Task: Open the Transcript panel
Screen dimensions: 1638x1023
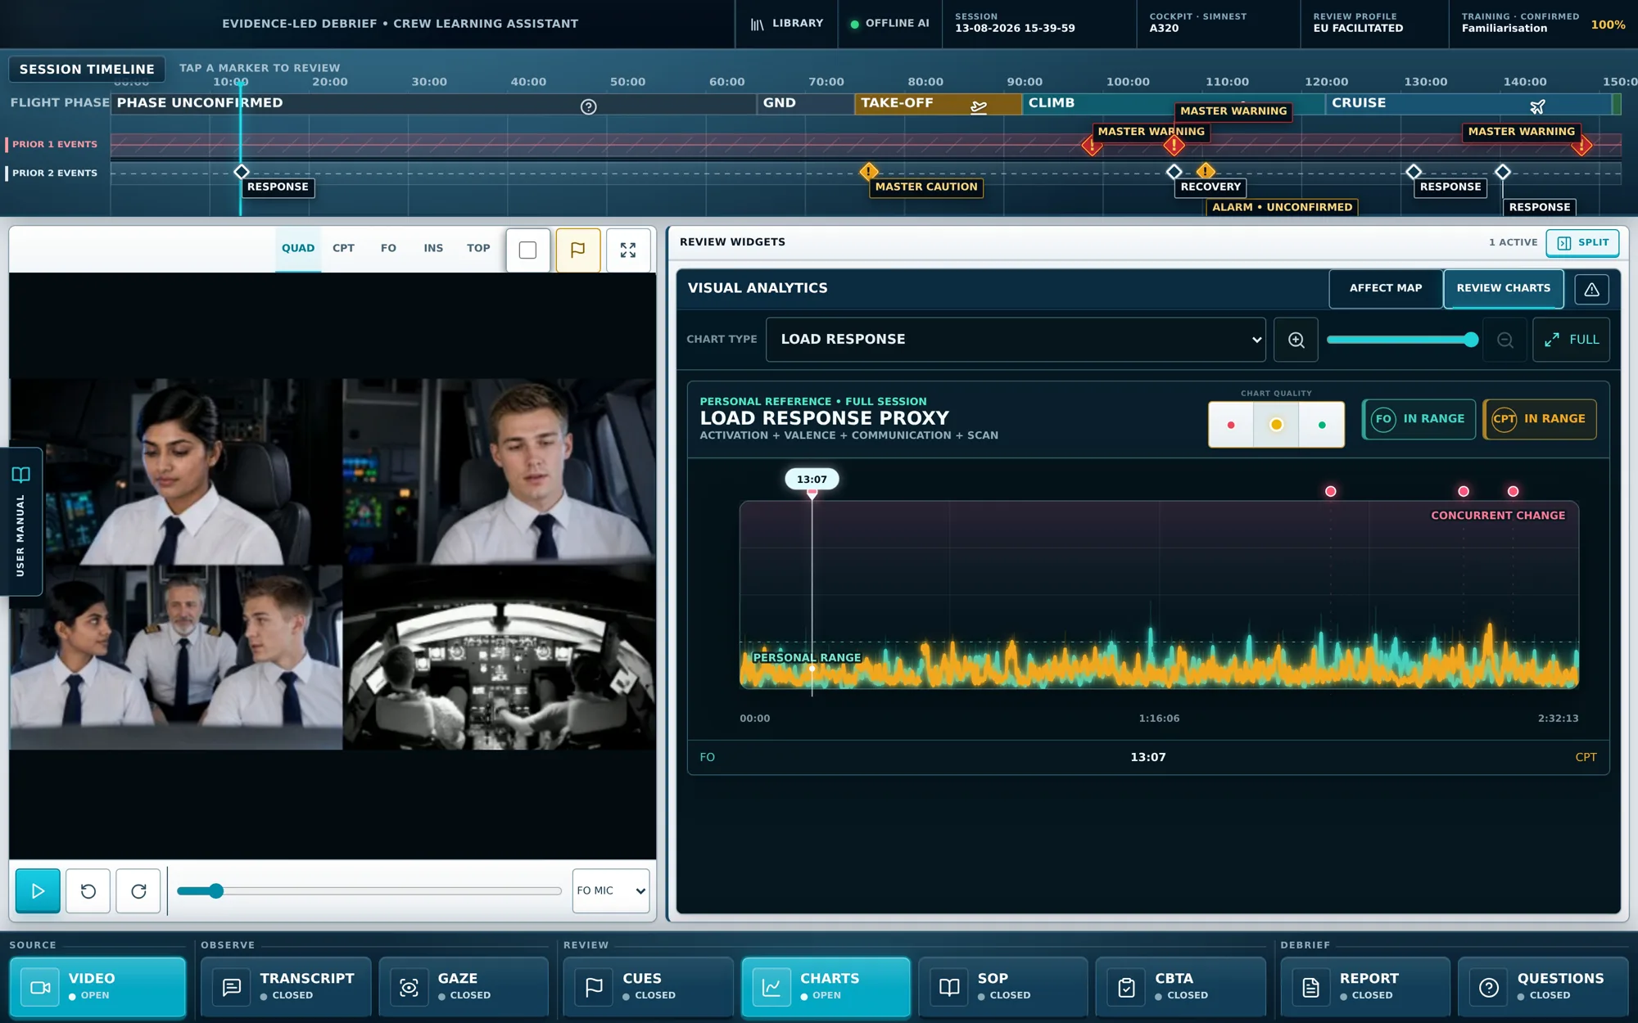Action: 286,987
